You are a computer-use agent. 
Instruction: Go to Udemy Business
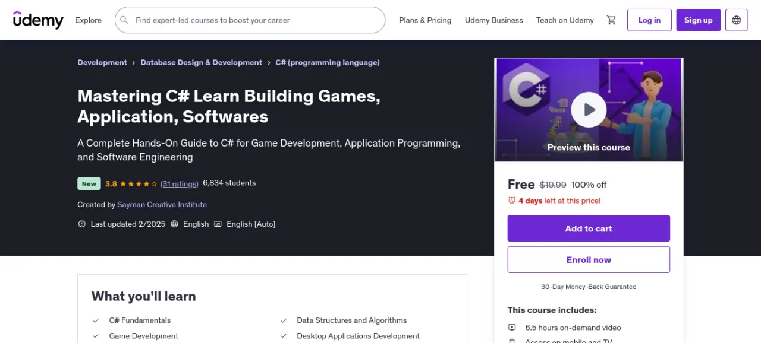click(x=493, y=20)
